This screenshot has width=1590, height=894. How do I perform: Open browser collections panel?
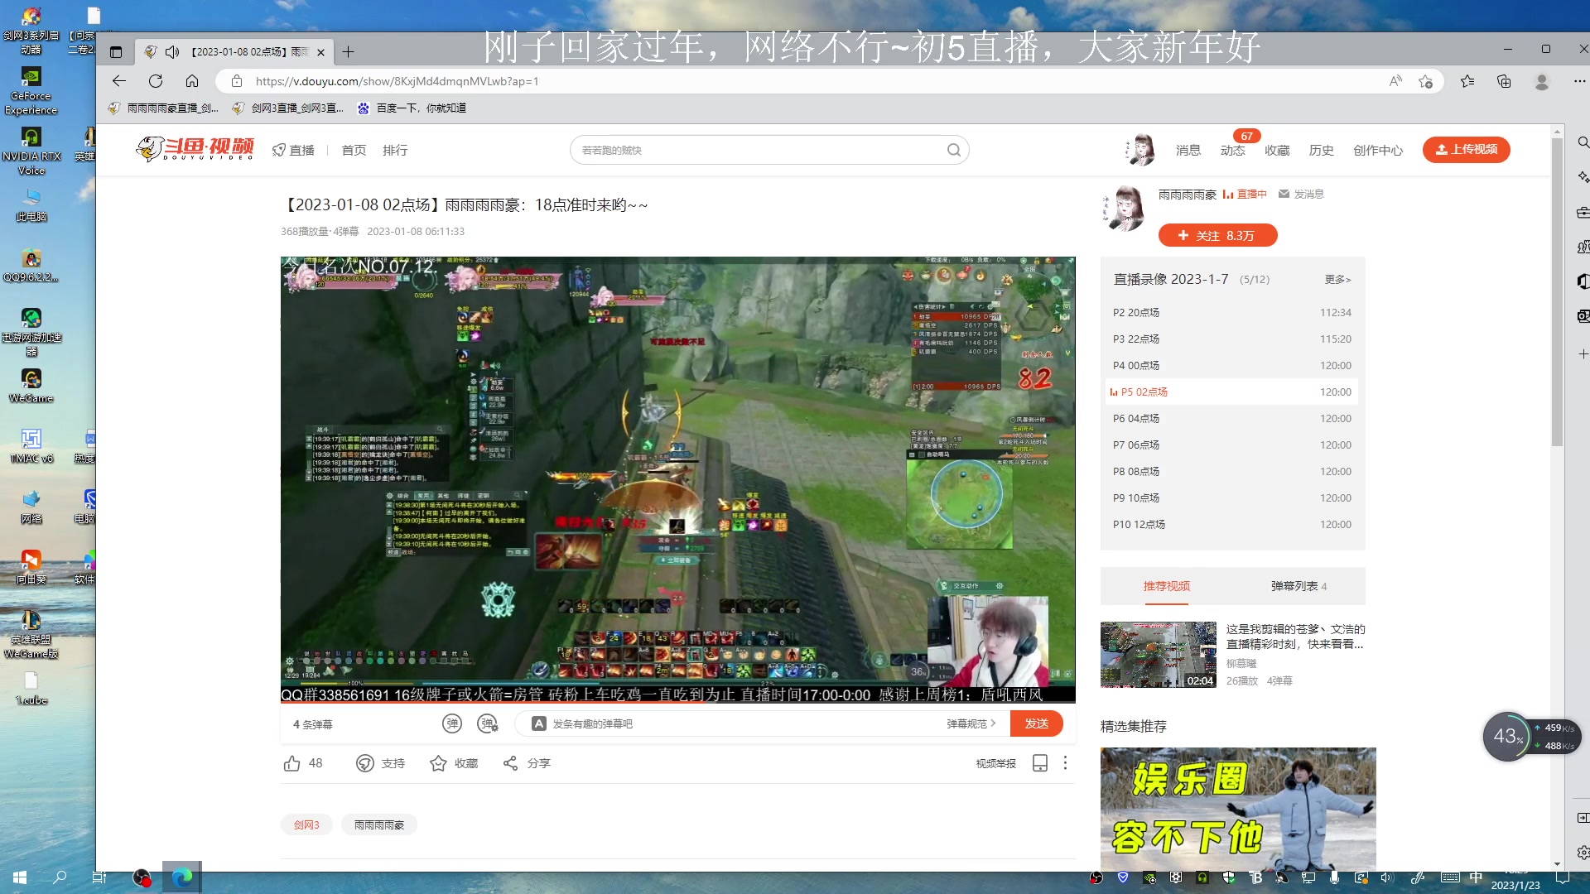(x=1504, y=81)
